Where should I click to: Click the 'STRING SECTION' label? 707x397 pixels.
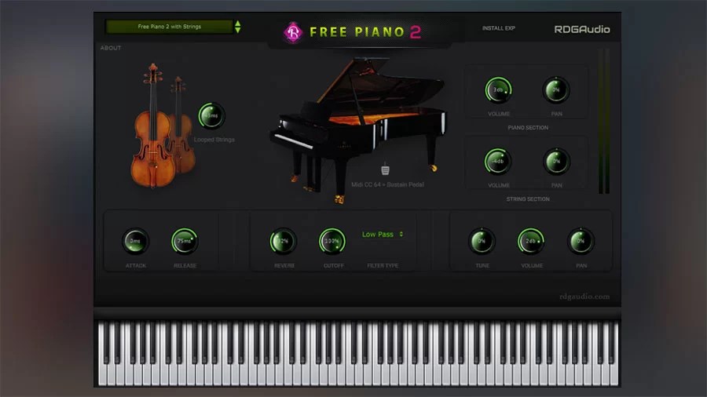(x=528, y=199)
